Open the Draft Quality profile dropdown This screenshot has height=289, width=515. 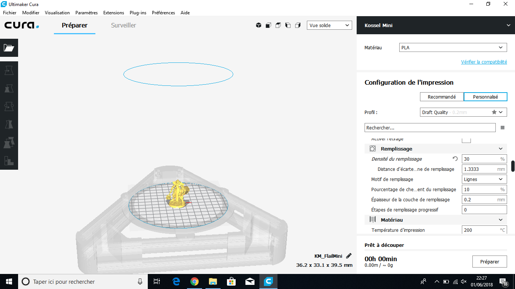(x=464, y=112)
